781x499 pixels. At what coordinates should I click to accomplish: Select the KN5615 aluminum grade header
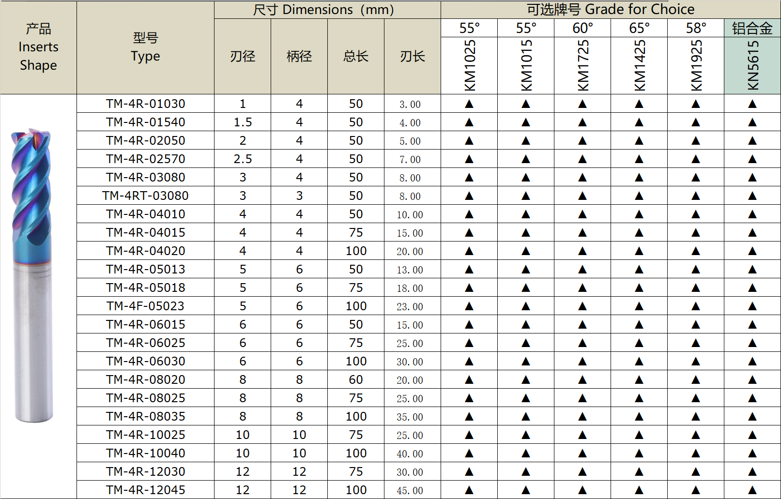pyautogui.click(x=752, y=65)
